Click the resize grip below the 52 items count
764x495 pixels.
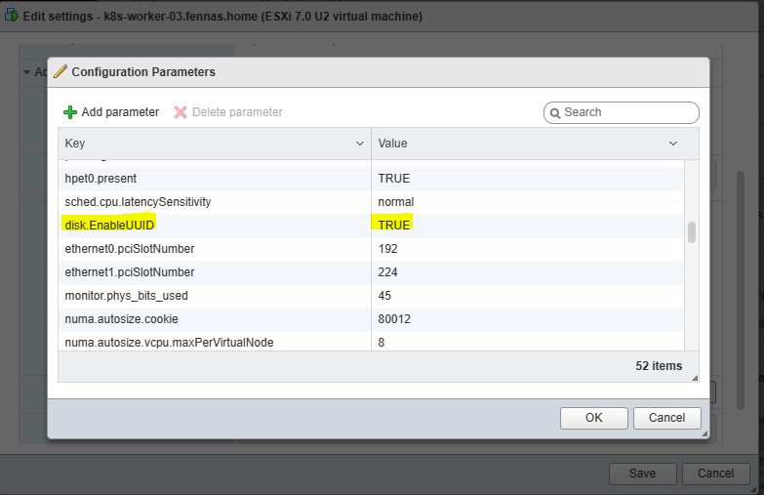click(695, 378)
